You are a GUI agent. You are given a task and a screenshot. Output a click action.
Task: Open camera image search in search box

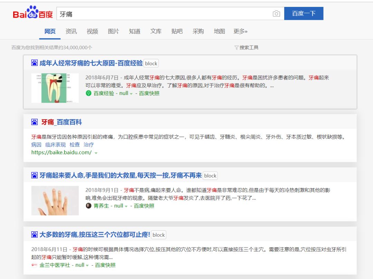276,13
